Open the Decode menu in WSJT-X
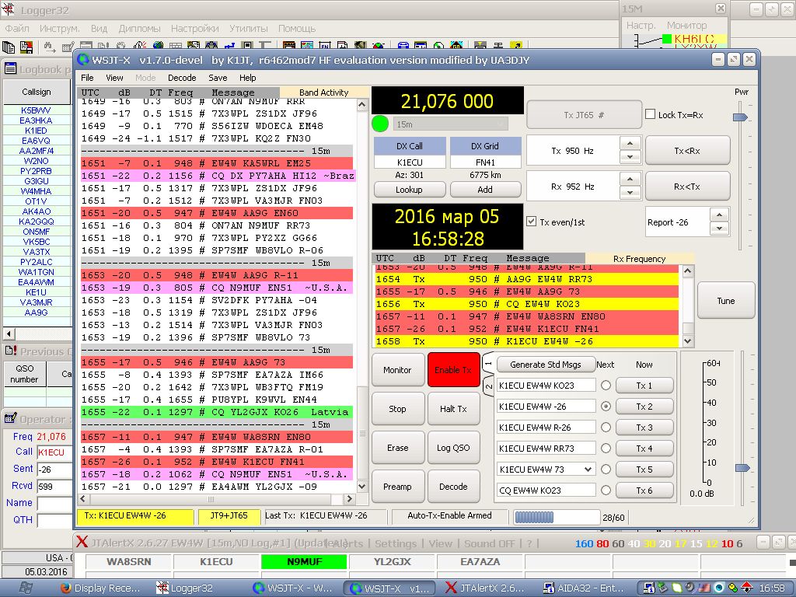 click(182, 78)
